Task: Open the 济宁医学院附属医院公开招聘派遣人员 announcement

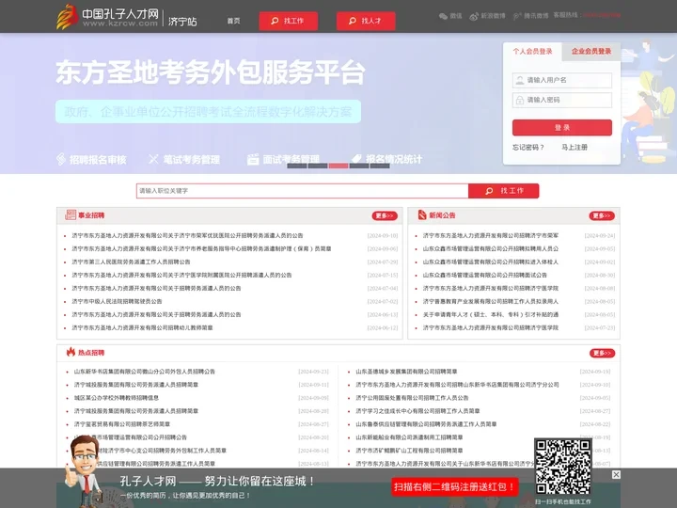Action: tap(181, 275)
